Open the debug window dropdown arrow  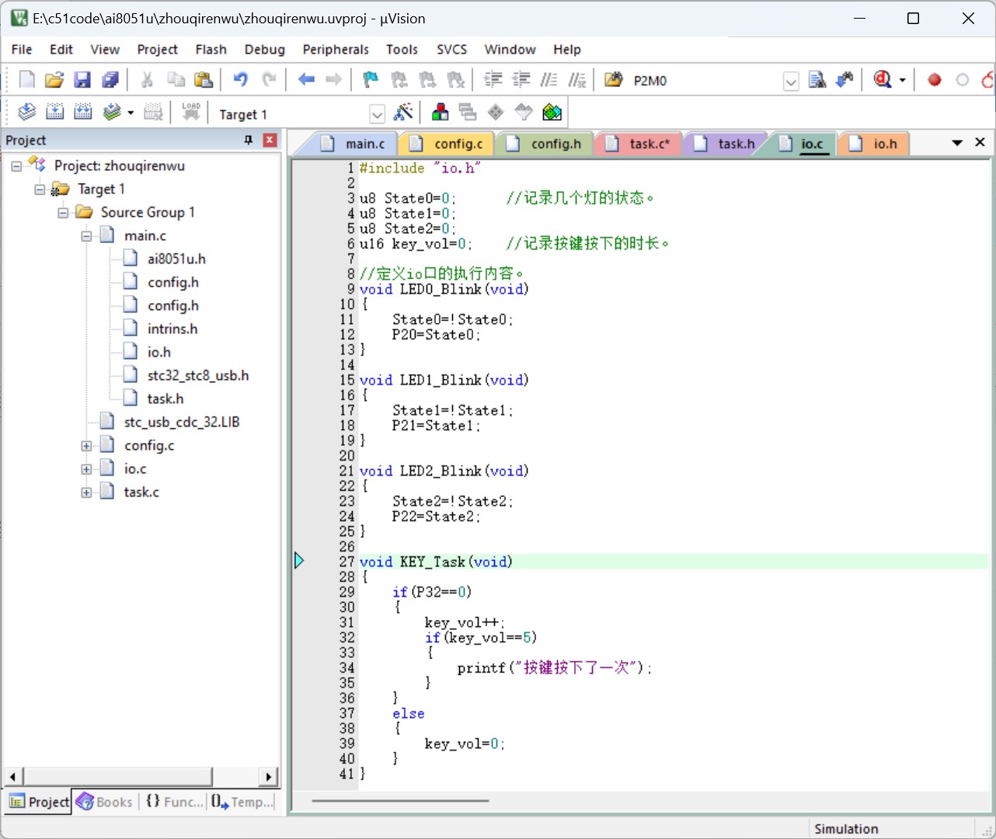tap(902, 80)
